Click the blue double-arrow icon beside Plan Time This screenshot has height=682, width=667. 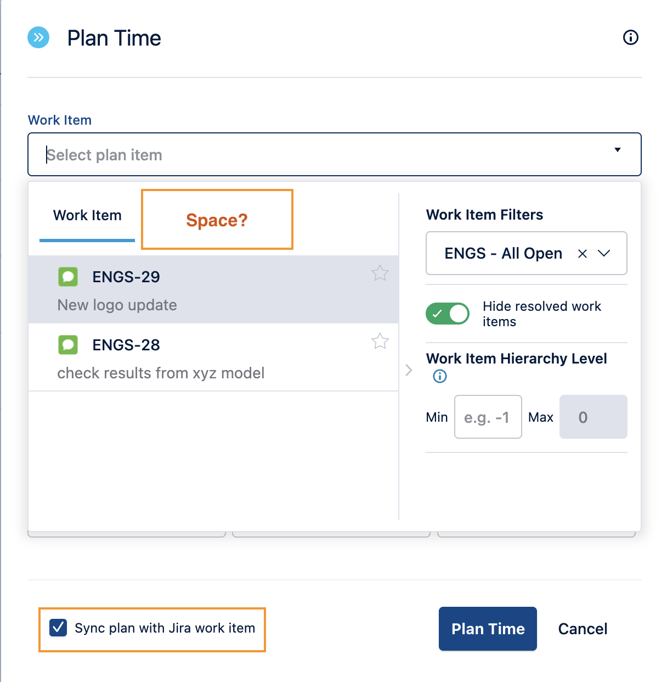[38, 37]
